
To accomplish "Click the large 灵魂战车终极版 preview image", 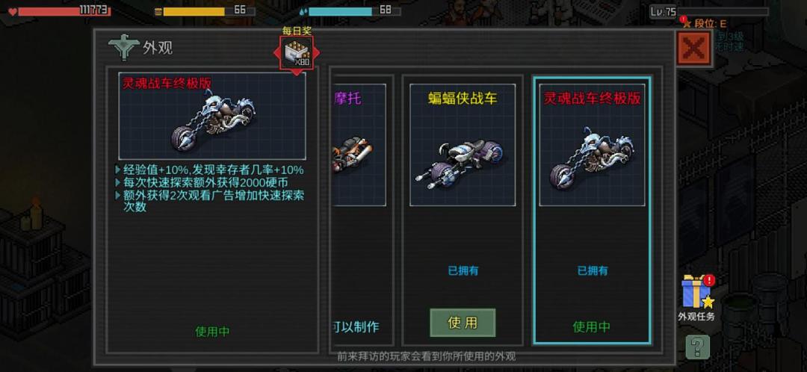I will tap(212, 116).
